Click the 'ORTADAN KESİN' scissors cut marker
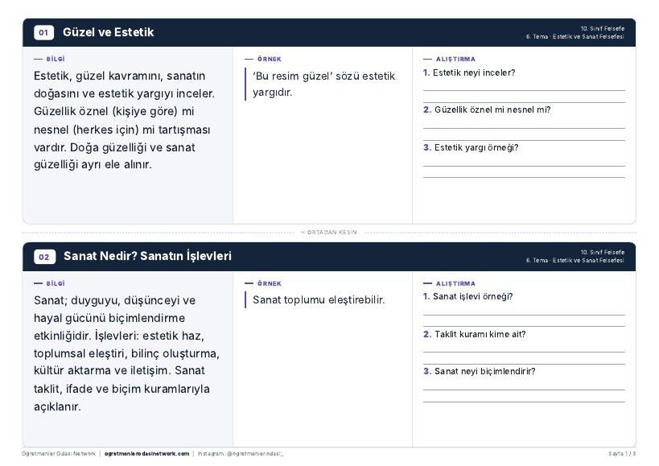 click(329, 233)
